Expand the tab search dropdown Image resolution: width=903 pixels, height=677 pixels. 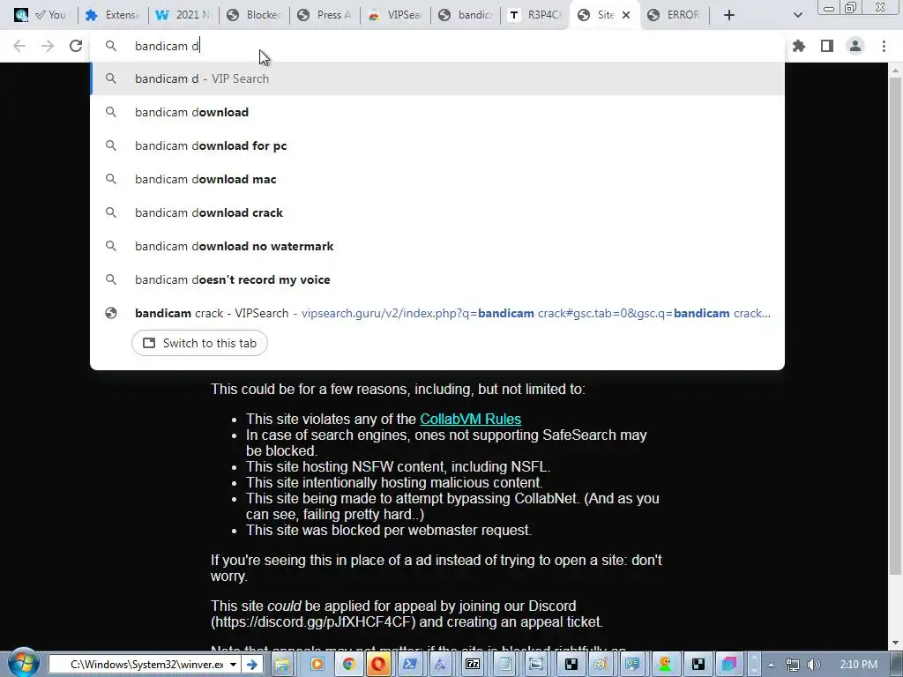coord(797,15)
